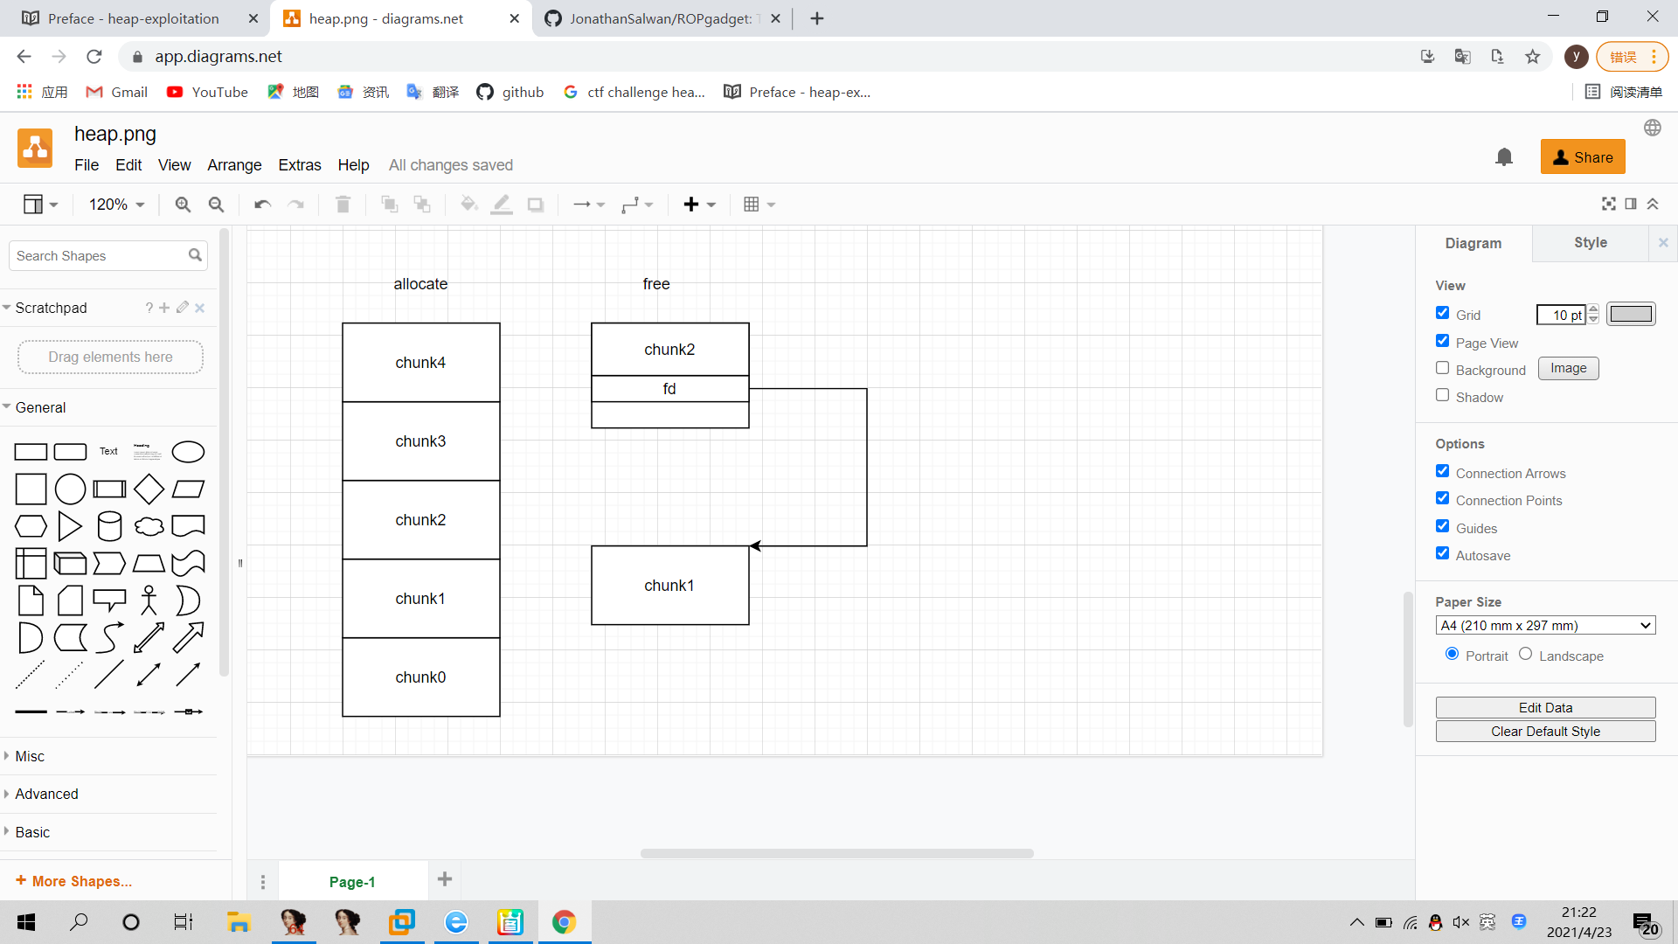Click the waypoints connector style icon
Screen dimensions: 1678x944
pyautogui.click(x=630, y=205)
